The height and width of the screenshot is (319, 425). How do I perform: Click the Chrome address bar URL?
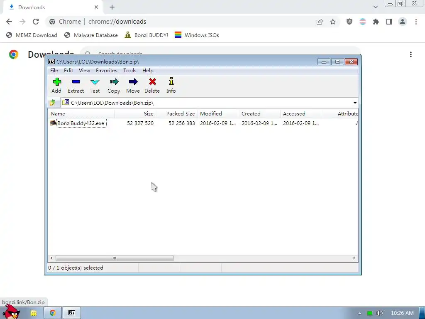click(x=117, y=22)
